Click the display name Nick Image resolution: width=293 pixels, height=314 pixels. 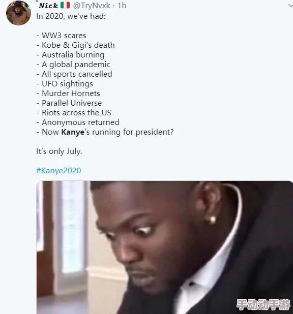point(48,6)
